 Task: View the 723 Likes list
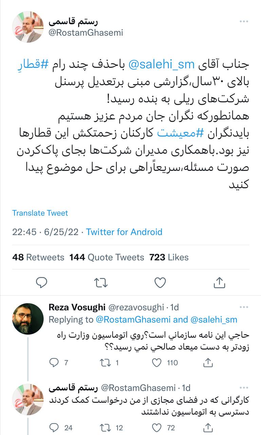169,258
